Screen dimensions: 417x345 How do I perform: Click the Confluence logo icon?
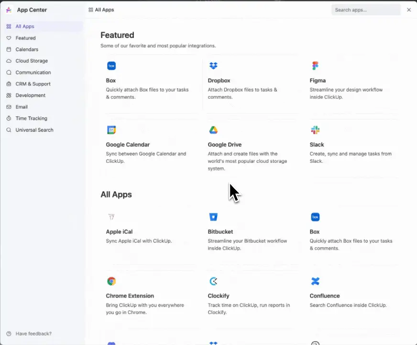click(x=315, y=281)
